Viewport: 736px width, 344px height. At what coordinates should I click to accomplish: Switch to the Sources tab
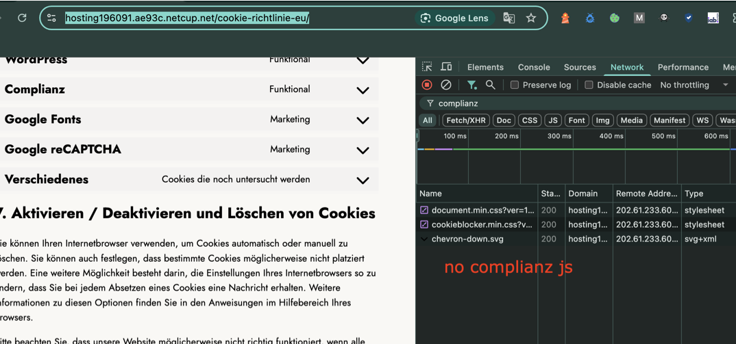coord(580,67)
